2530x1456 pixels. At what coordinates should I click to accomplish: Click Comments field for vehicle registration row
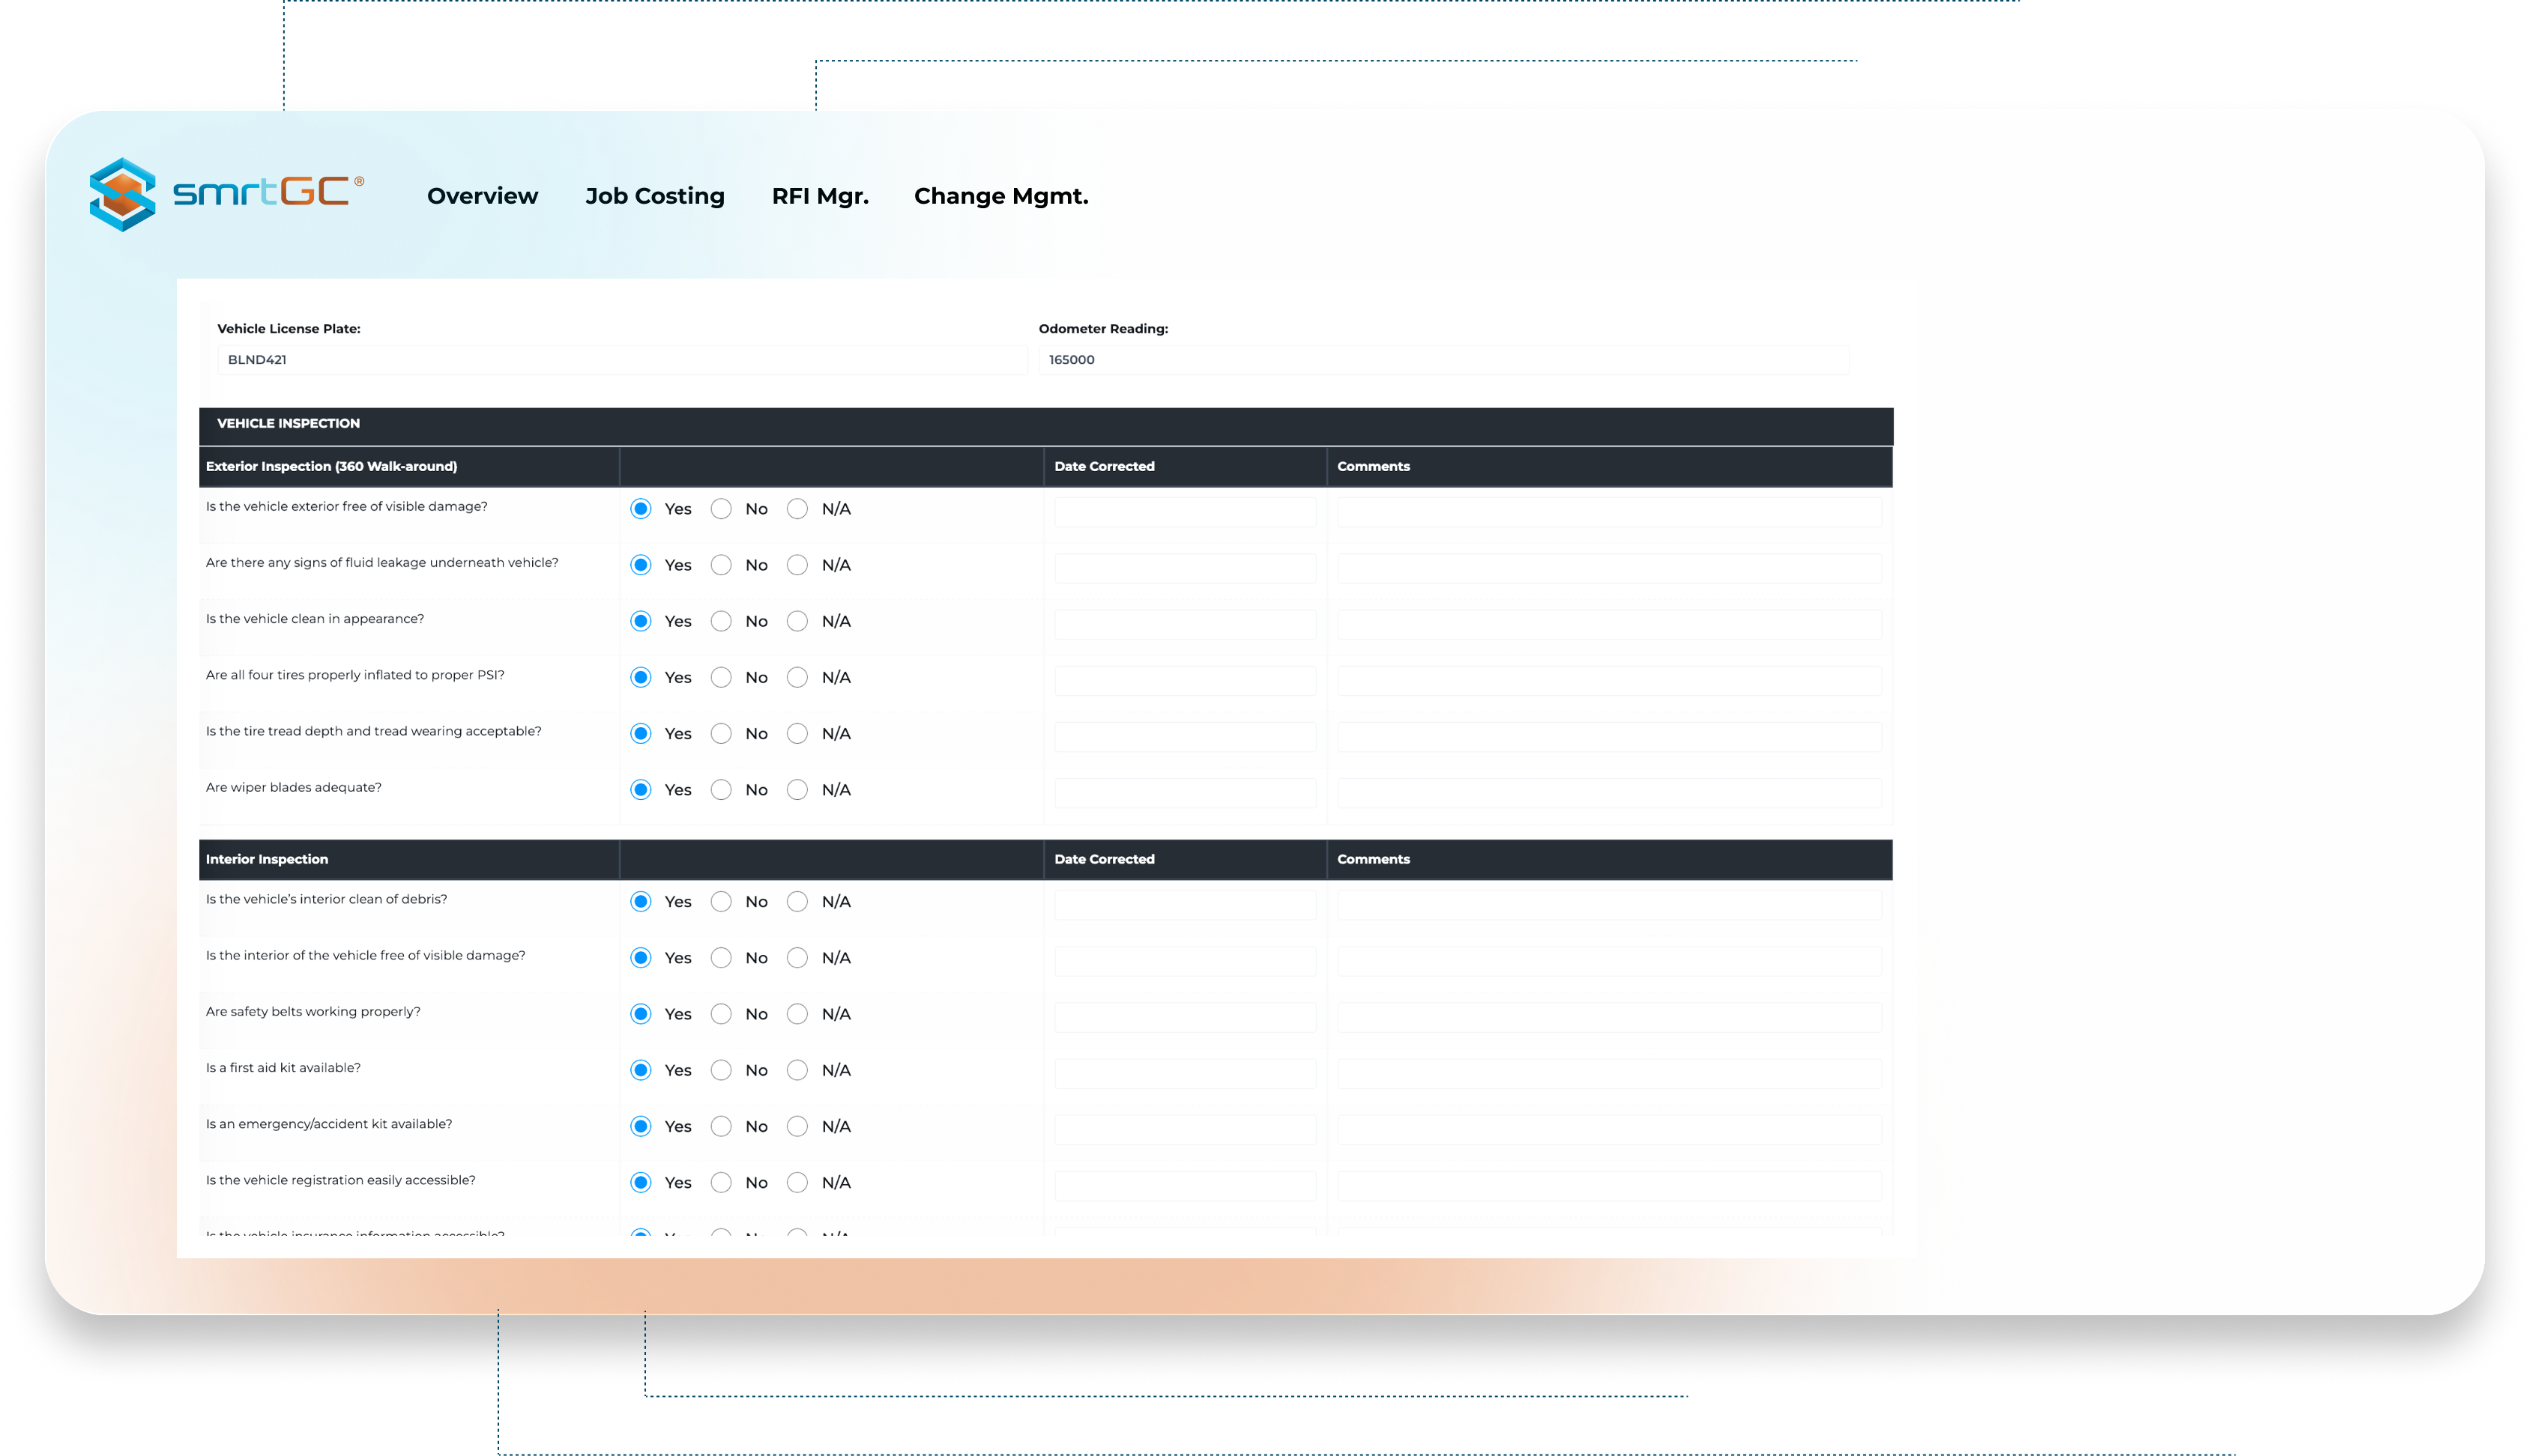(x=1609, y=1186)
